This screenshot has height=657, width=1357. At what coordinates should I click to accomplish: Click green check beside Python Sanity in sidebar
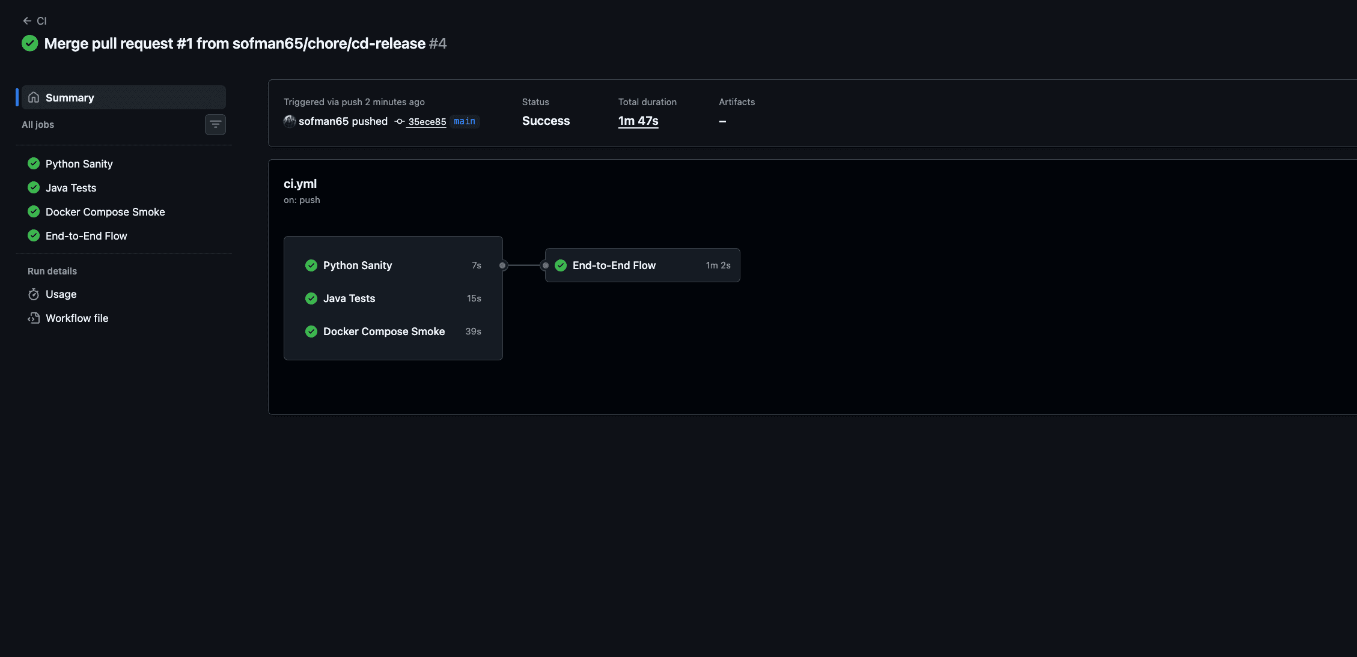click(34, 163)
